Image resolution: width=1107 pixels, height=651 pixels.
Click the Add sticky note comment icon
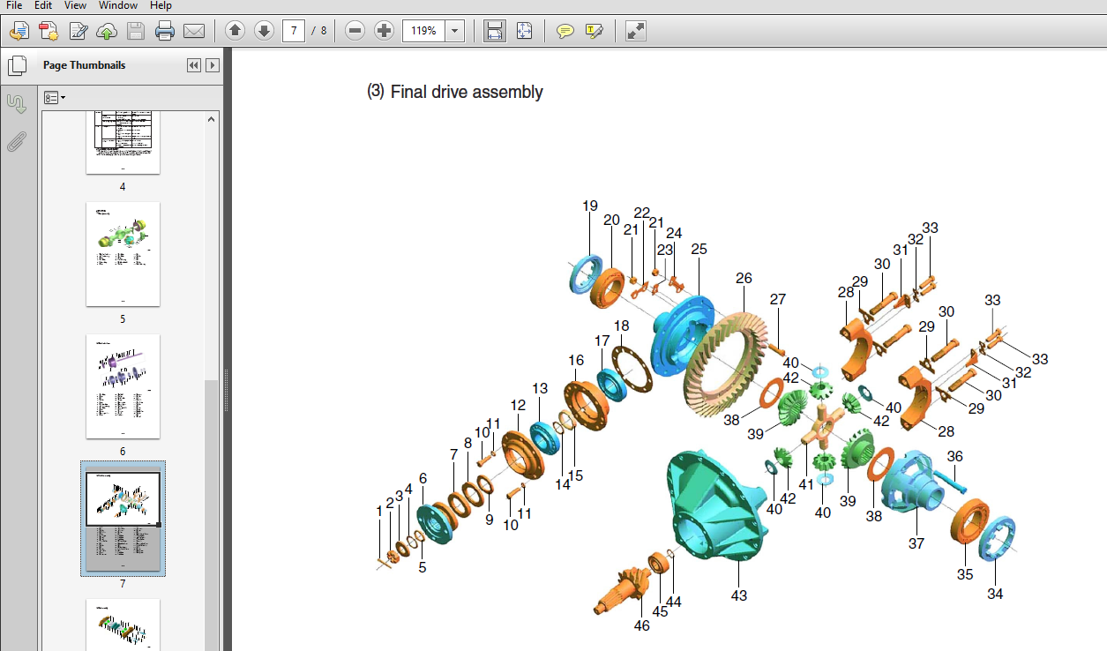coord(565,31)
